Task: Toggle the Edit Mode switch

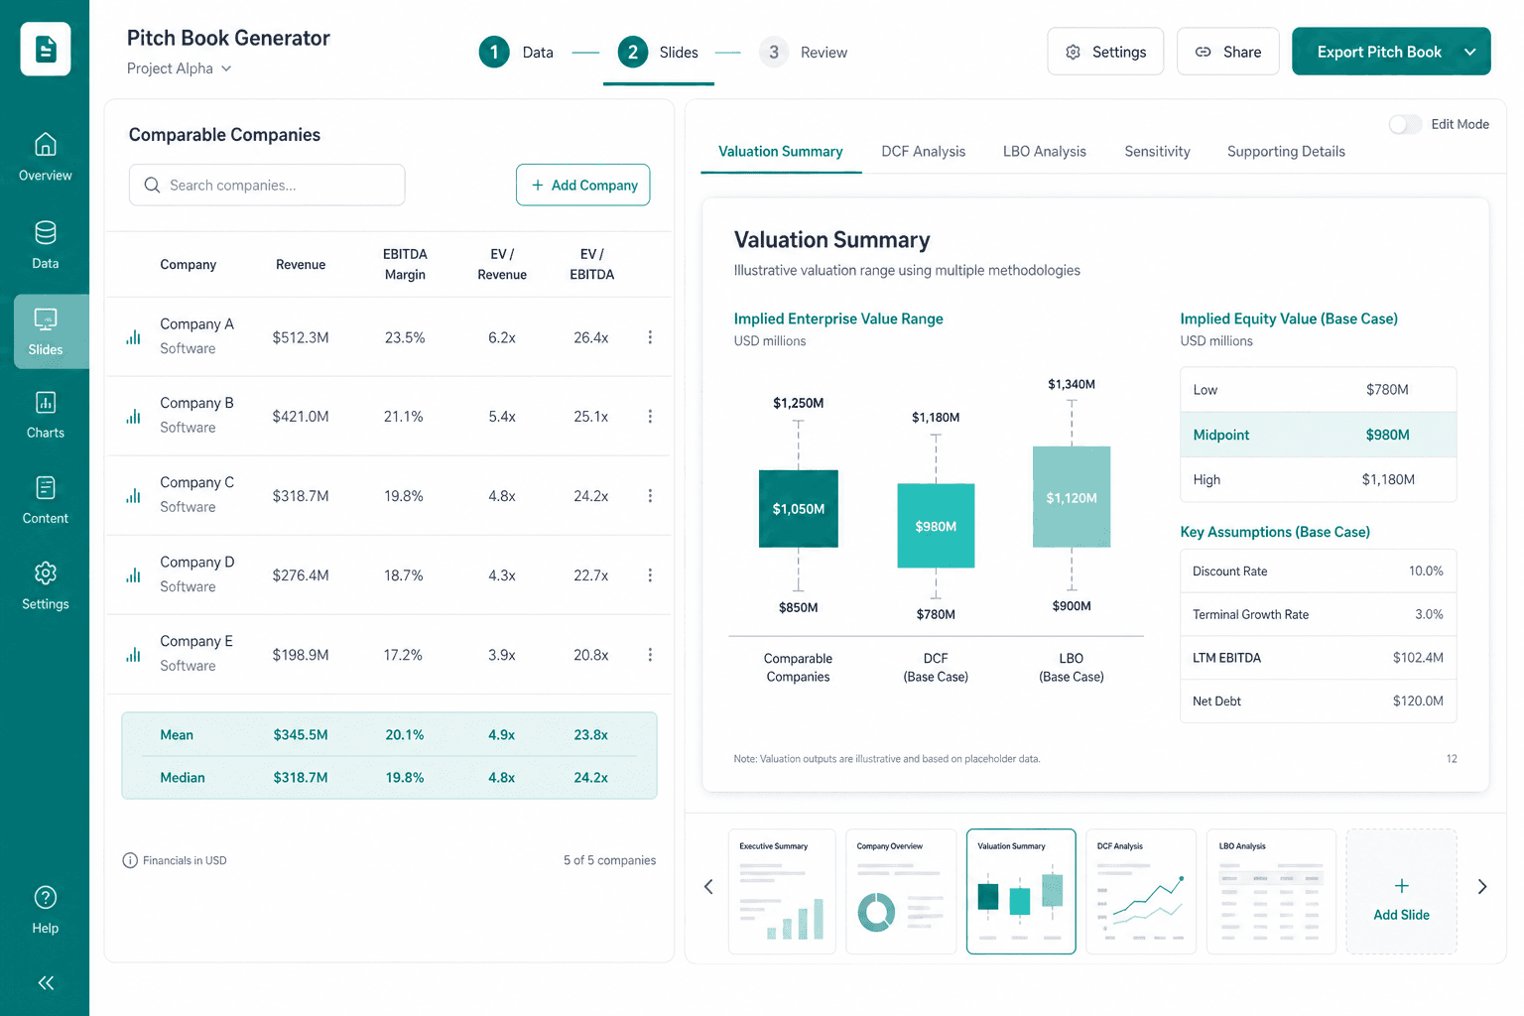Action: tap(1405, 124)
